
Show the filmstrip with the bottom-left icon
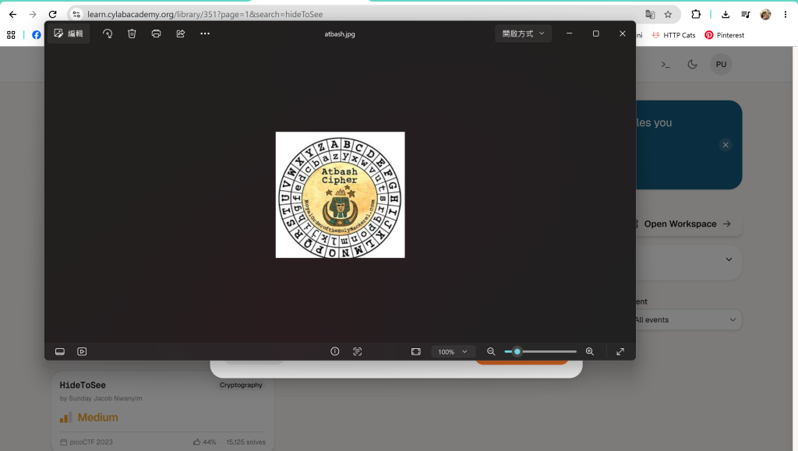[x=59, y=352]
